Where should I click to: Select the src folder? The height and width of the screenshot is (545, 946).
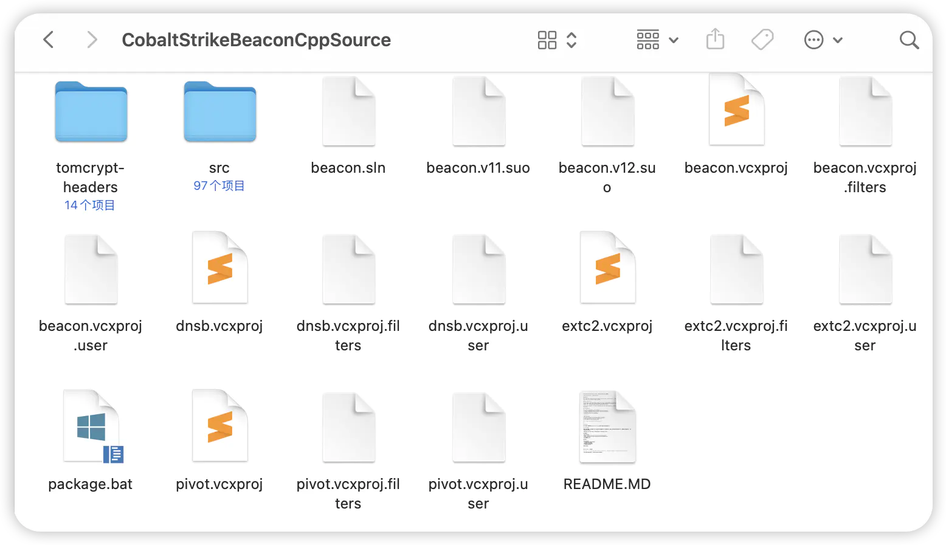pyautogui.click(x=219, y=113)
